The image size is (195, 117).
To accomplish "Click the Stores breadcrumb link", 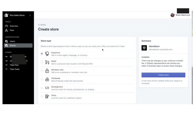I will click(x=43, y=25).
